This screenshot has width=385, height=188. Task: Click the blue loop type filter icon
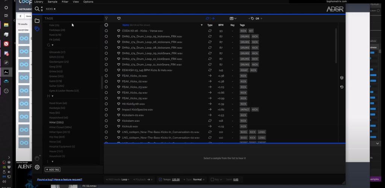[x=208, y=18]
